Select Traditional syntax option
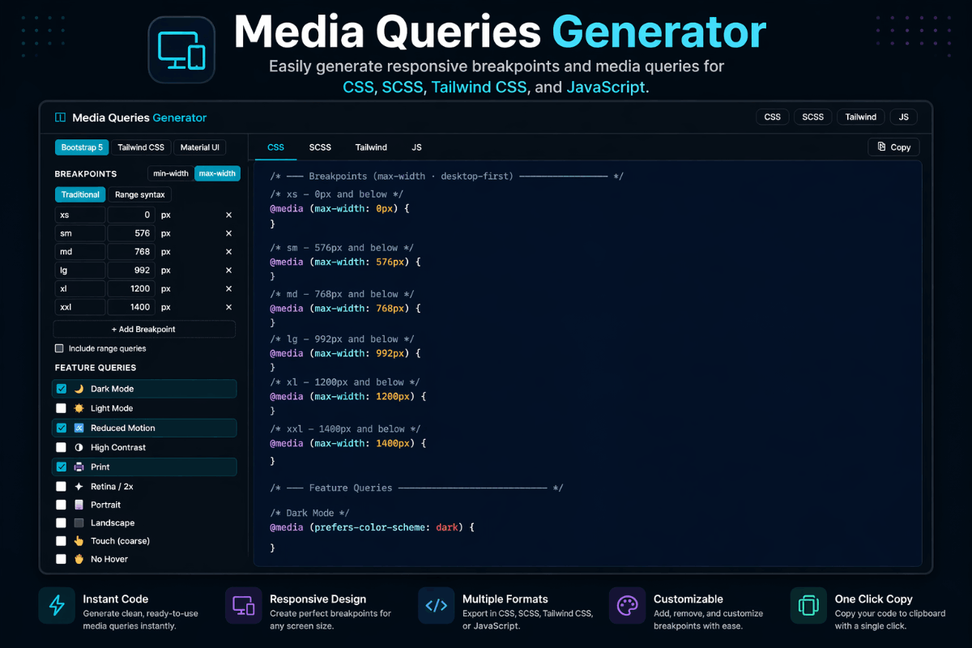Viewport: 972px width, 648px height. tap(80, 194)
